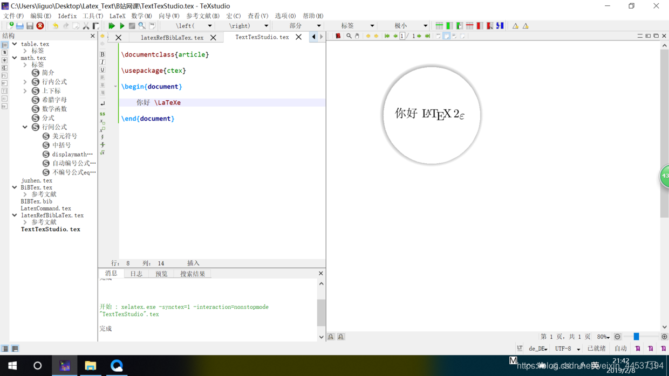
Task: Open the UTF-8 encoding dropdown
Action: point(568,349)
